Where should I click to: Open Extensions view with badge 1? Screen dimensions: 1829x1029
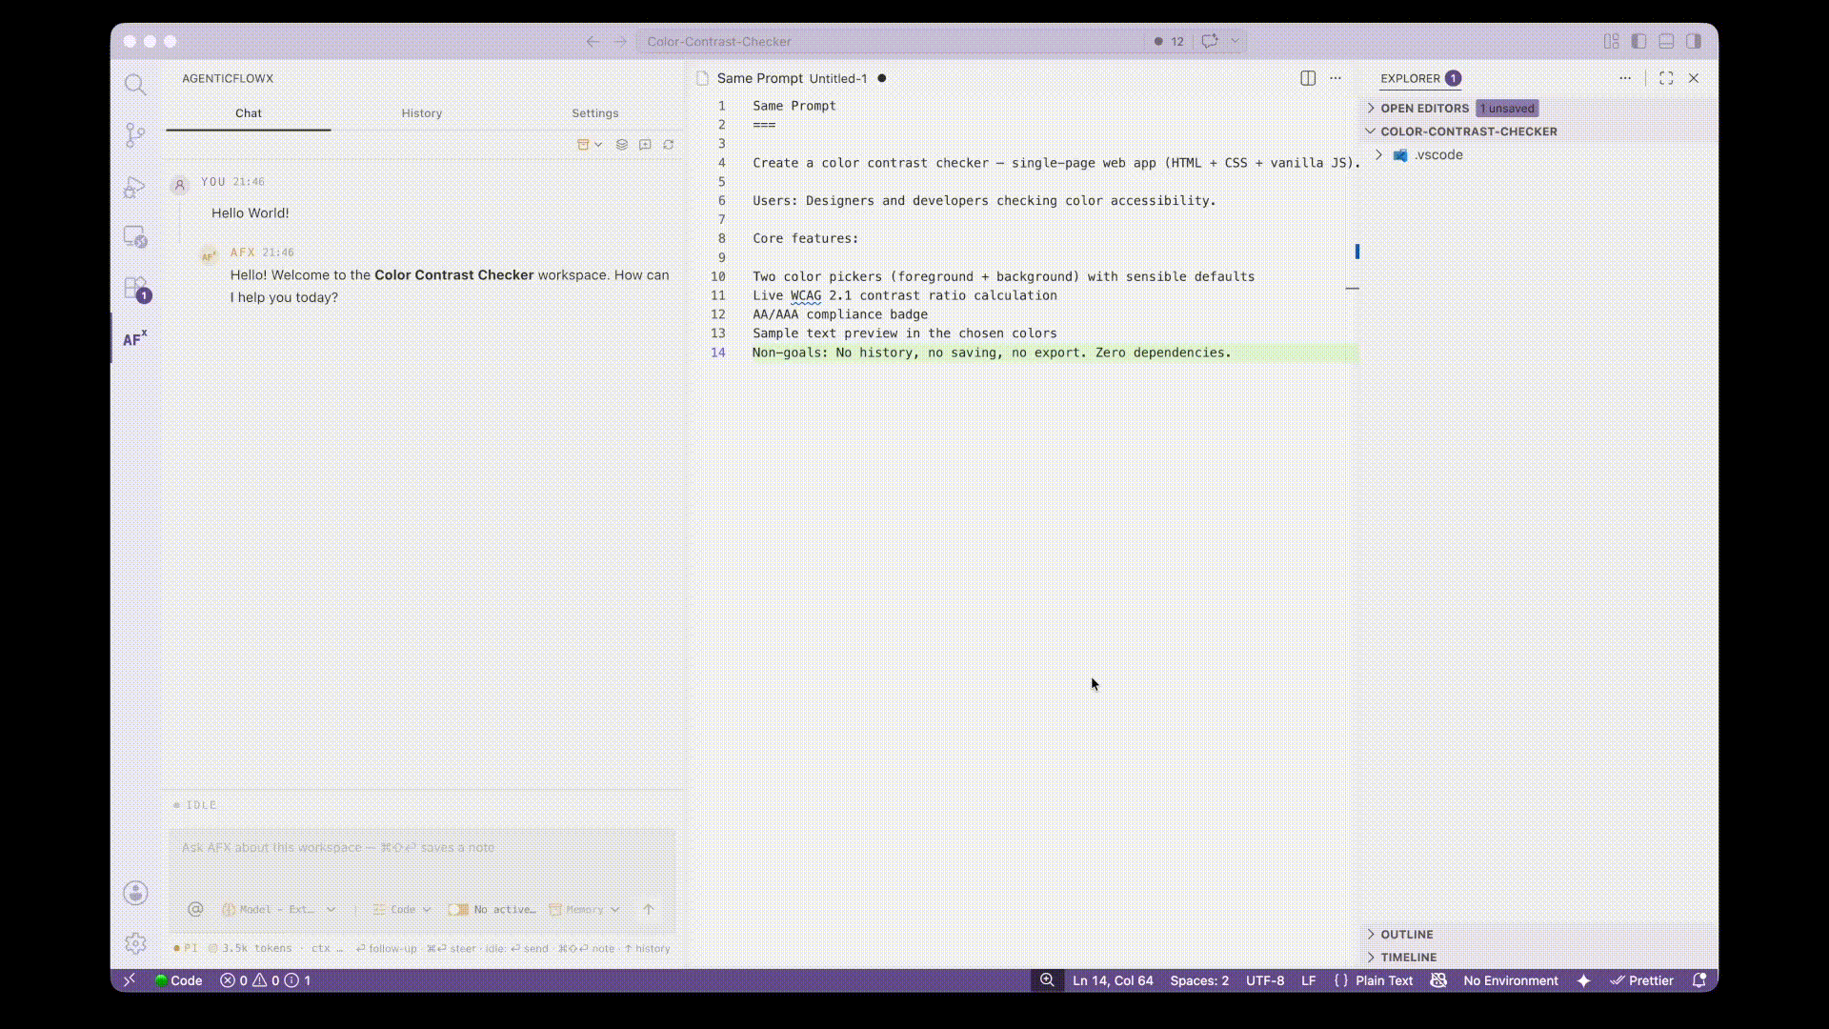point(135,288)
